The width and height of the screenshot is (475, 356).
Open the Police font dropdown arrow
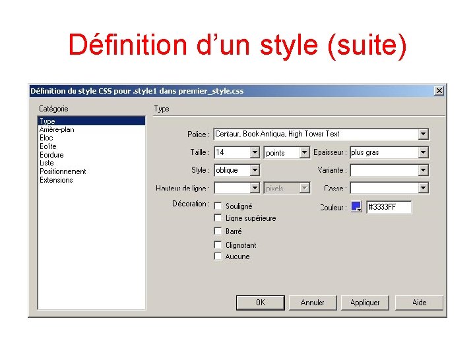[423, 134]
